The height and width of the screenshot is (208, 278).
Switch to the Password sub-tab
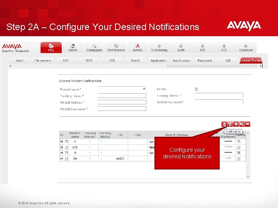(205, 60)
